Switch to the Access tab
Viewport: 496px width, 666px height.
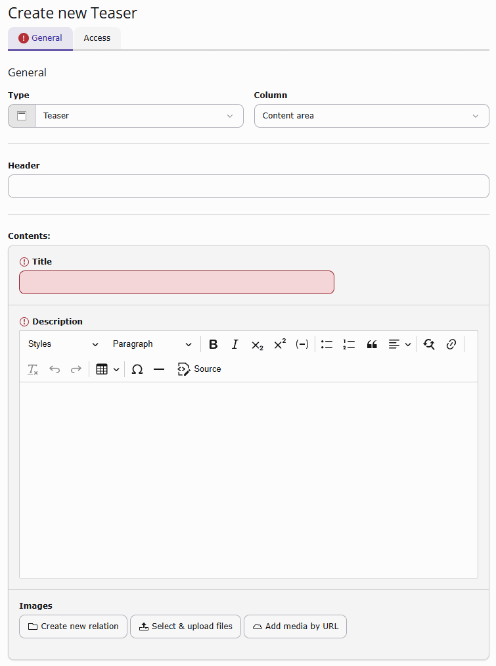click(x=97, y=38)
